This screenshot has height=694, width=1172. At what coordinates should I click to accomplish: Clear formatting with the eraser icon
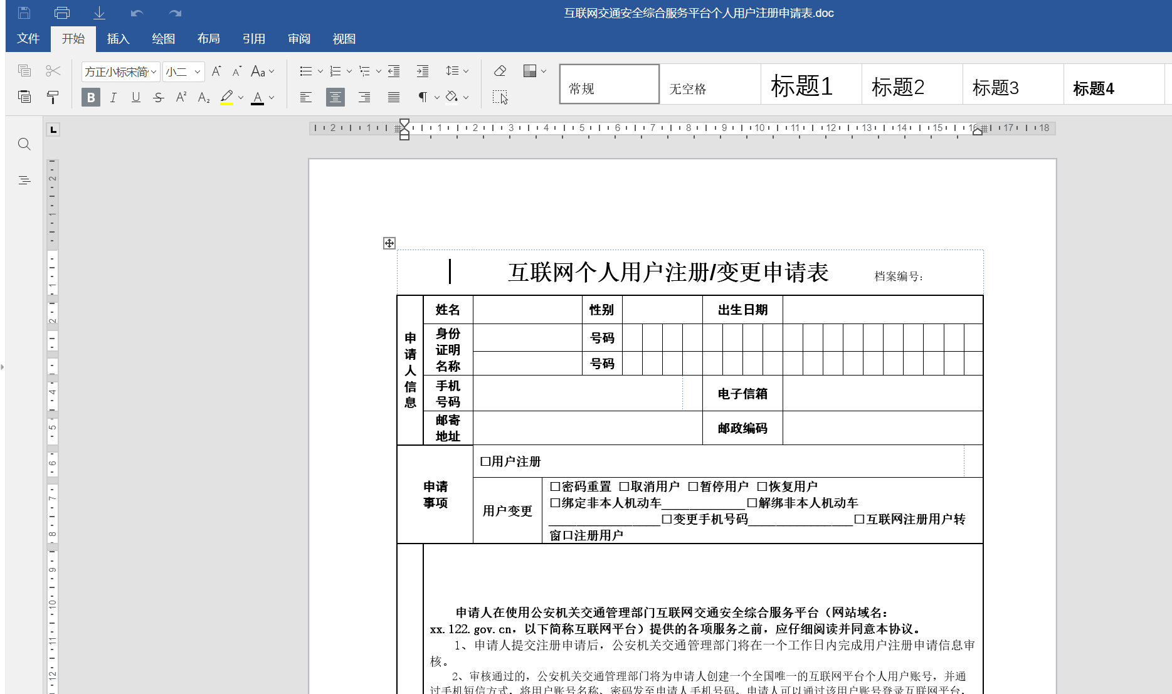500,71
